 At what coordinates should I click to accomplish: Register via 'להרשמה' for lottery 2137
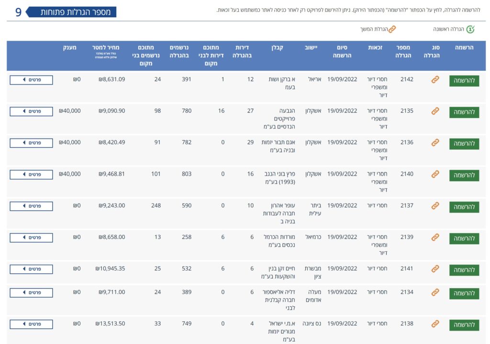[464, 207]
